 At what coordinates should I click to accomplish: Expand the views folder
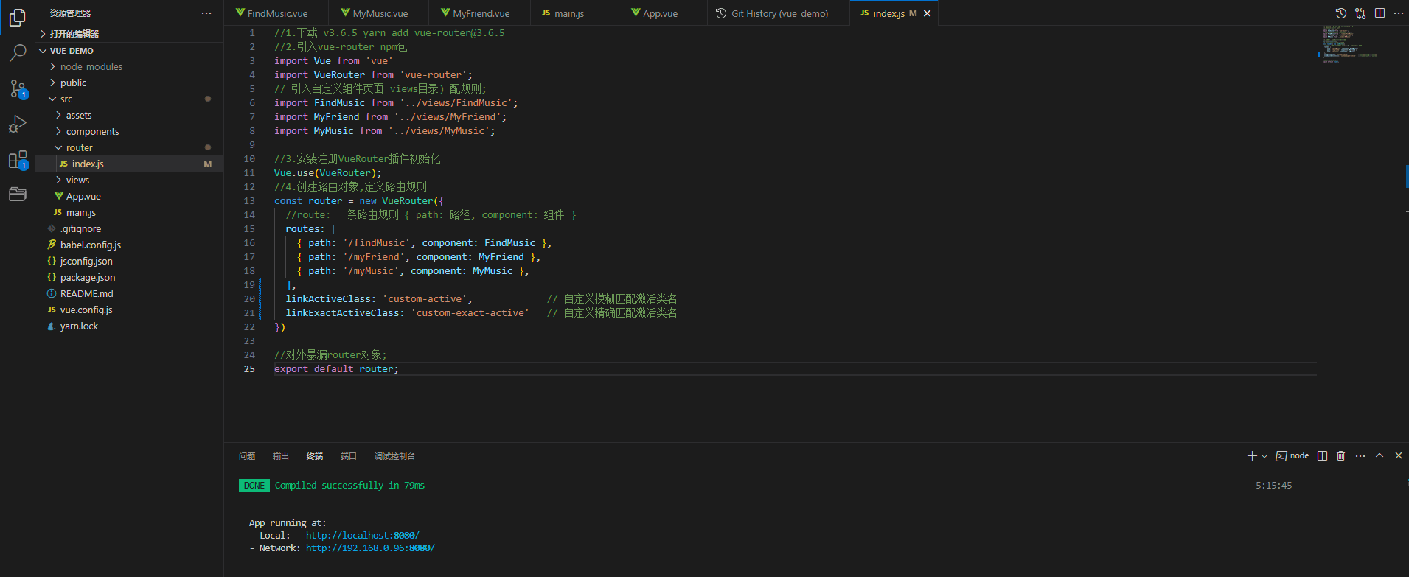129,181
